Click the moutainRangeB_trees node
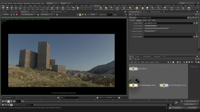 pyautogui.click(x=164, y=85)
